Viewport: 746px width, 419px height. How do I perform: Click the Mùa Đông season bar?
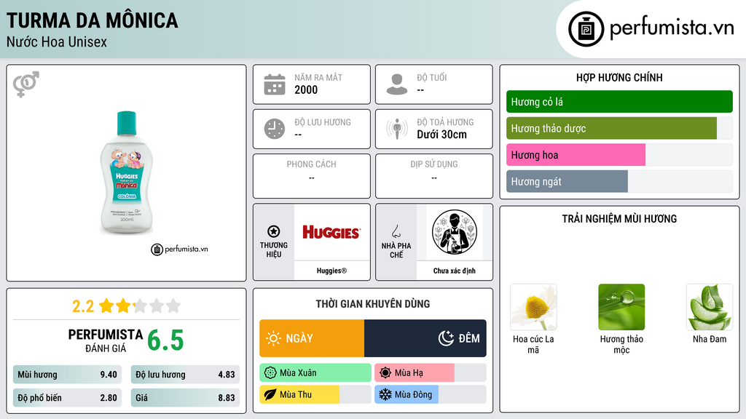pos(431,394)
